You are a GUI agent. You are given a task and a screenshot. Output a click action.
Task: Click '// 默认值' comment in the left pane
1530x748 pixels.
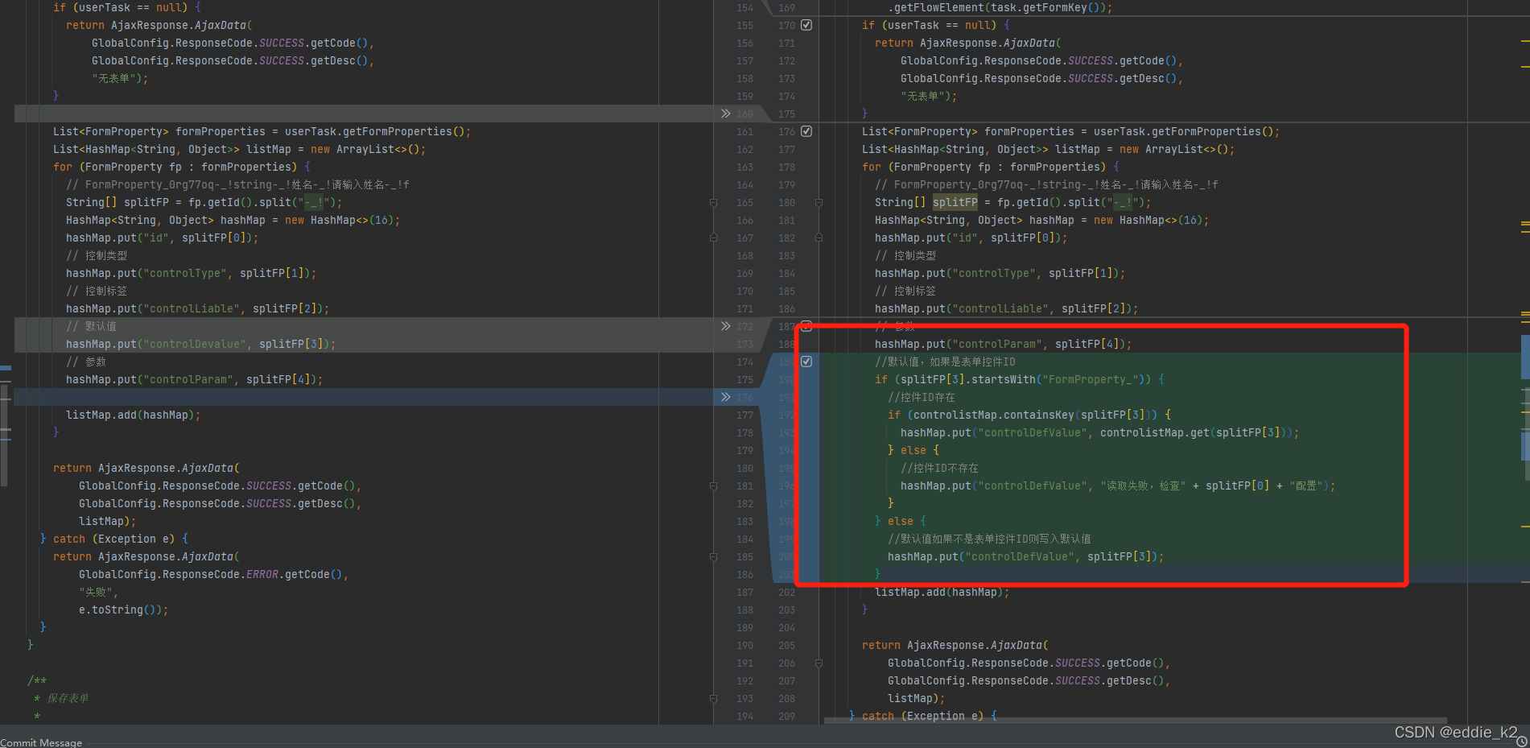(91, 326)
